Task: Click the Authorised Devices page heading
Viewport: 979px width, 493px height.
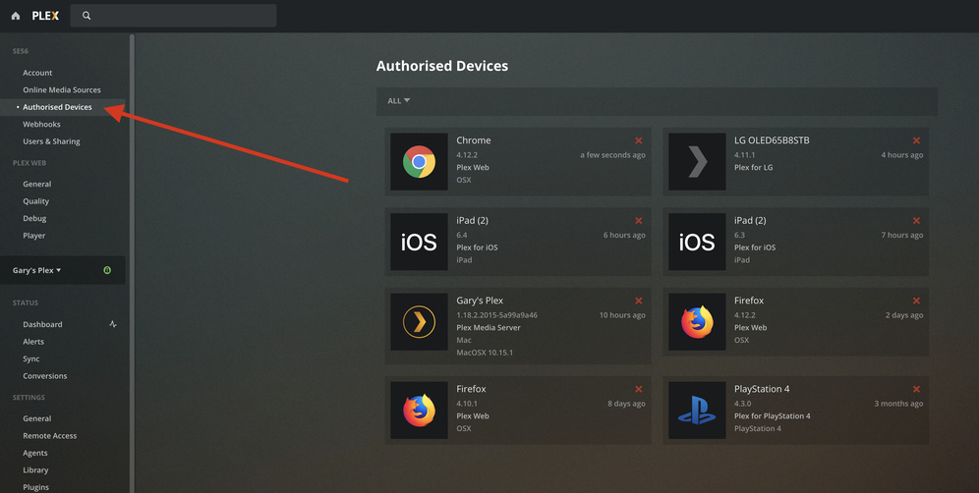Action: [x=442, y=66]
